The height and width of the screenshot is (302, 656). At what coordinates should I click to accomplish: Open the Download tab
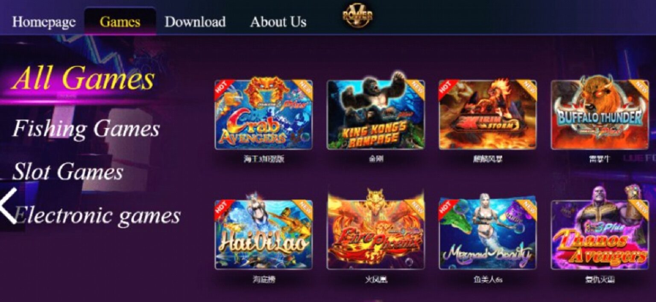[x=195, y=22]
